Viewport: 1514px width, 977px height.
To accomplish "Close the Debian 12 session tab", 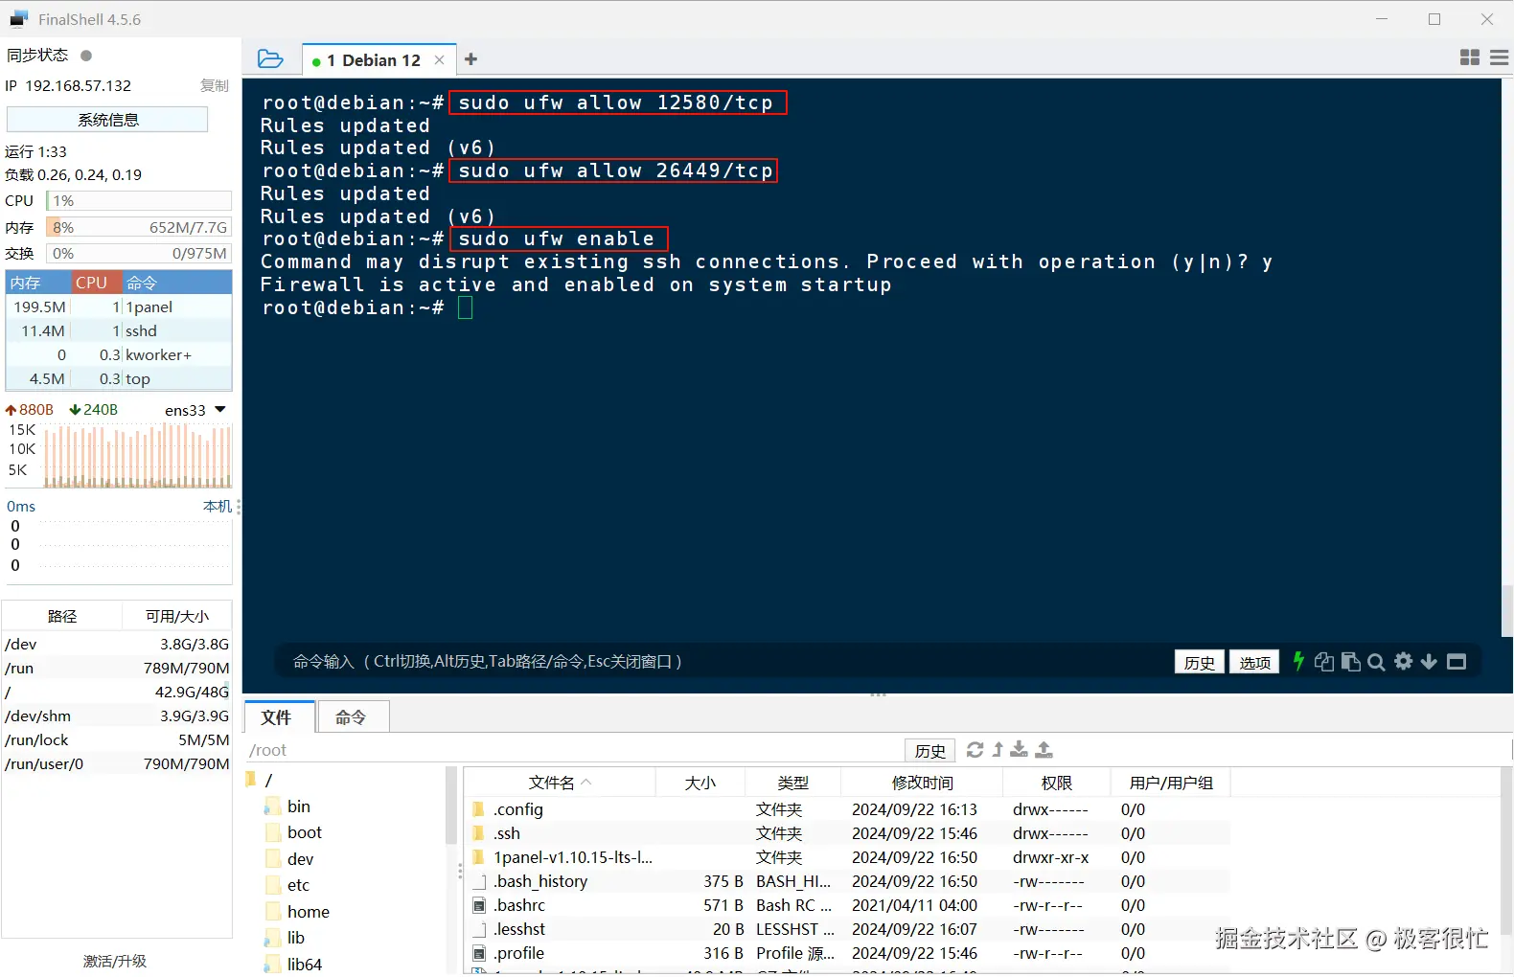I will 439,59.
